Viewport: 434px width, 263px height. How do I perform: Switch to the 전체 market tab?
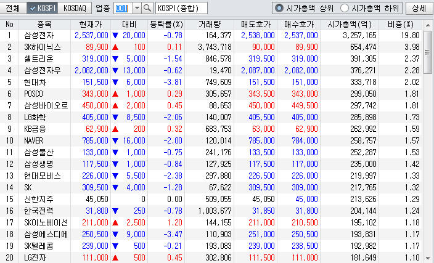coord(13,8)
